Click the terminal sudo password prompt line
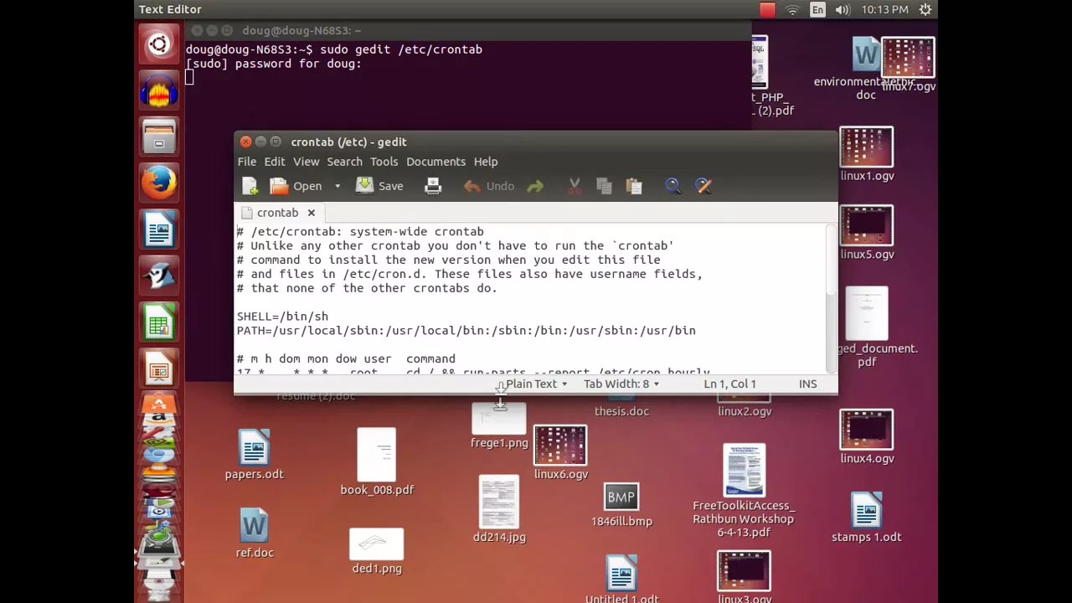The image size is (1072, 603). pos(273,64)
